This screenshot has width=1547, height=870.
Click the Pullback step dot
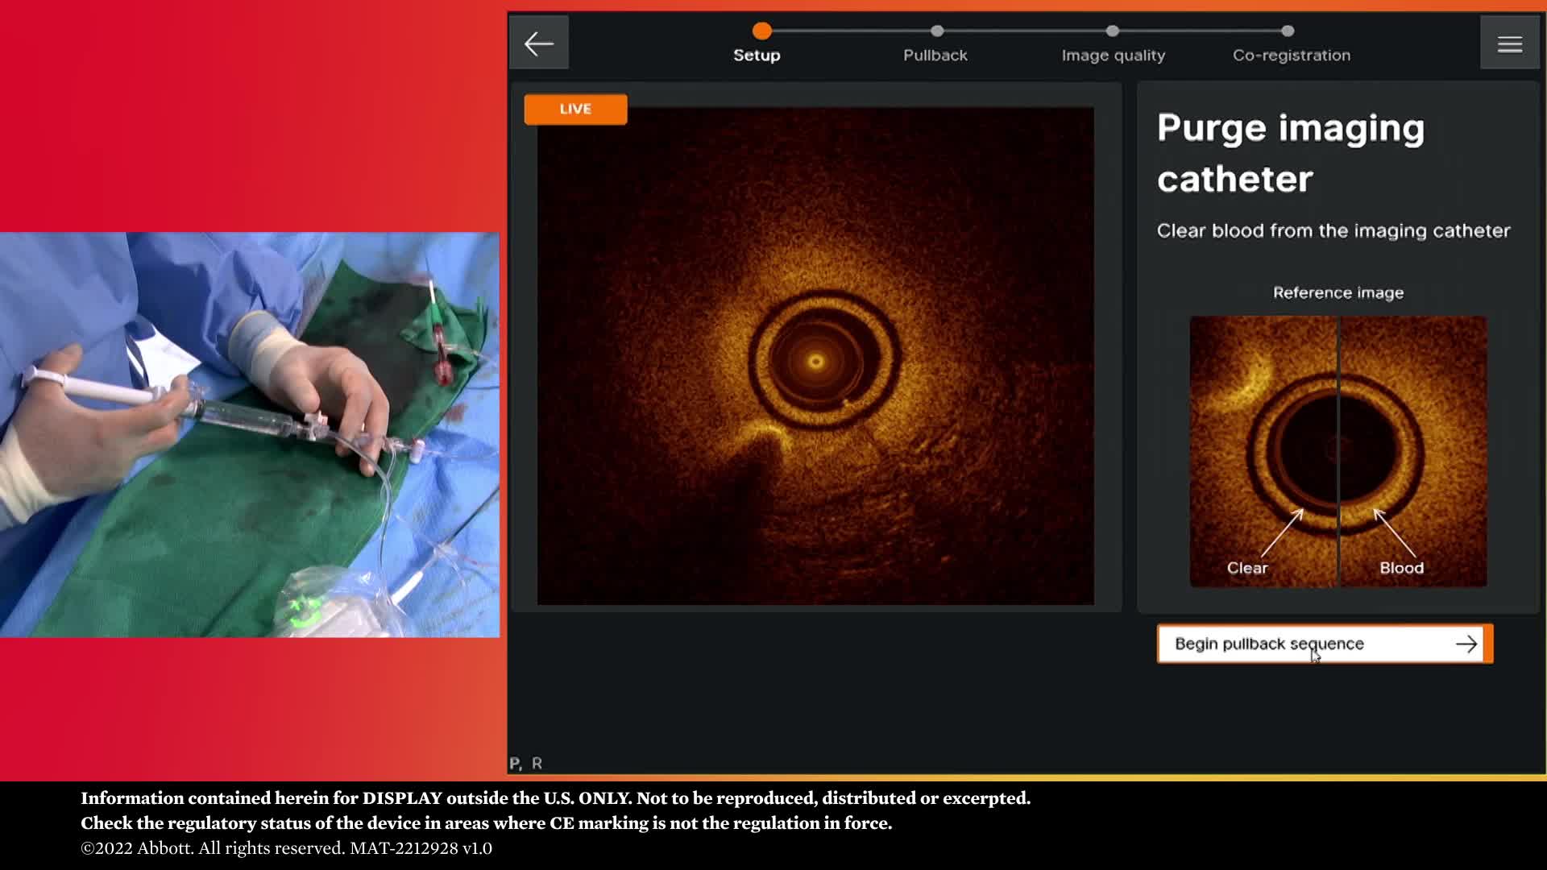pyautogui.click(x=936, y=31)
